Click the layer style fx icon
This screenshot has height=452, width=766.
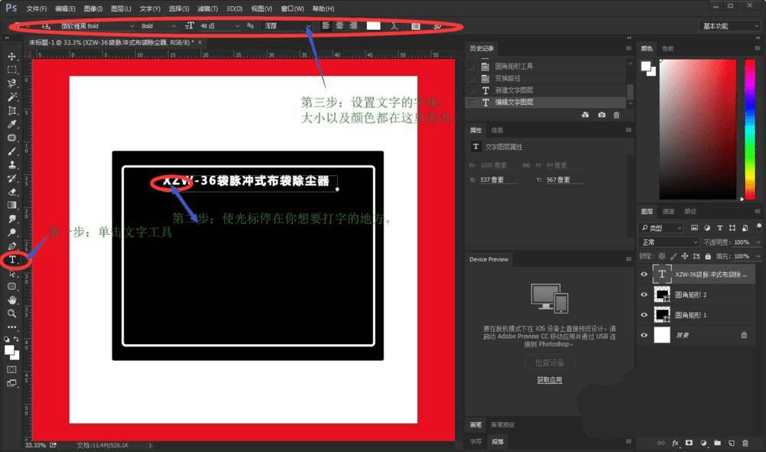675,443
